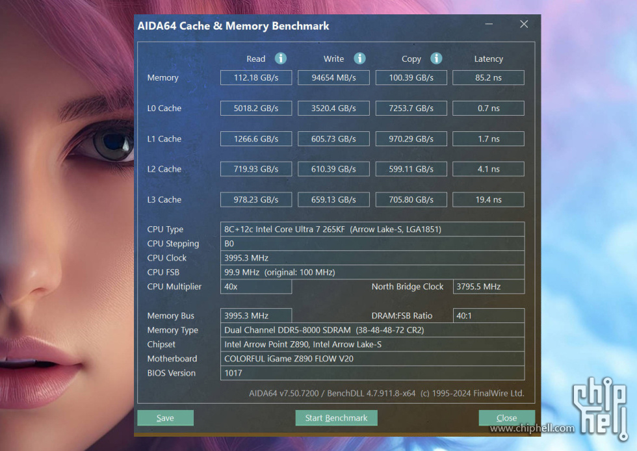Select L2 Cache read value 719.93 GB/s
The height and width of the screenshot is (451, 637).
[x=256, y=169]
